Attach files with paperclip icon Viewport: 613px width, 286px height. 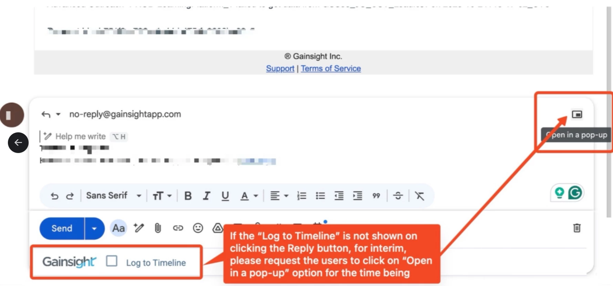click(x=158, y=228)
